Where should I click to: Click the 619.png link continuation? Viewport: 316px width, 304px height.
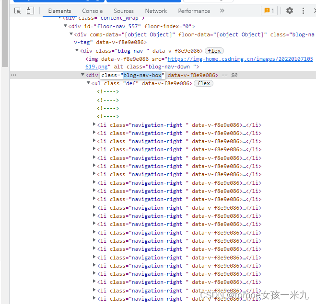pyautogui.click(x=96, y=67)
